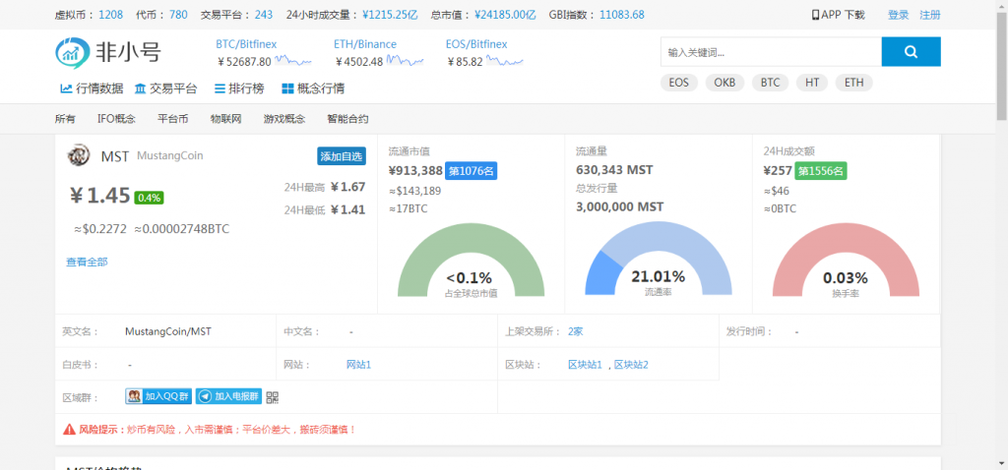Click the red 0.03% 换手率 gauge
Viewport: 1008px width, 470px height.
pos(846,260)
